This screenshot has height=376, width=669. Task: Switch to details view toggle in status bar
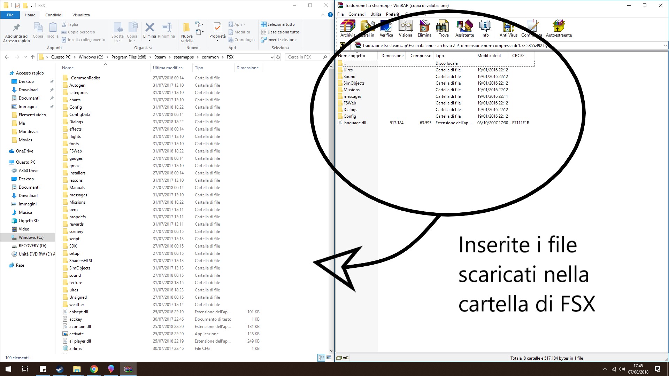[x=321, y=358]
